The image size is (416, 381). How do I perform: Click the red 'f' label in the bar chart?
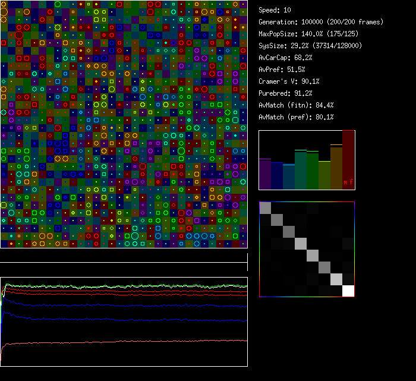point(351,182)
